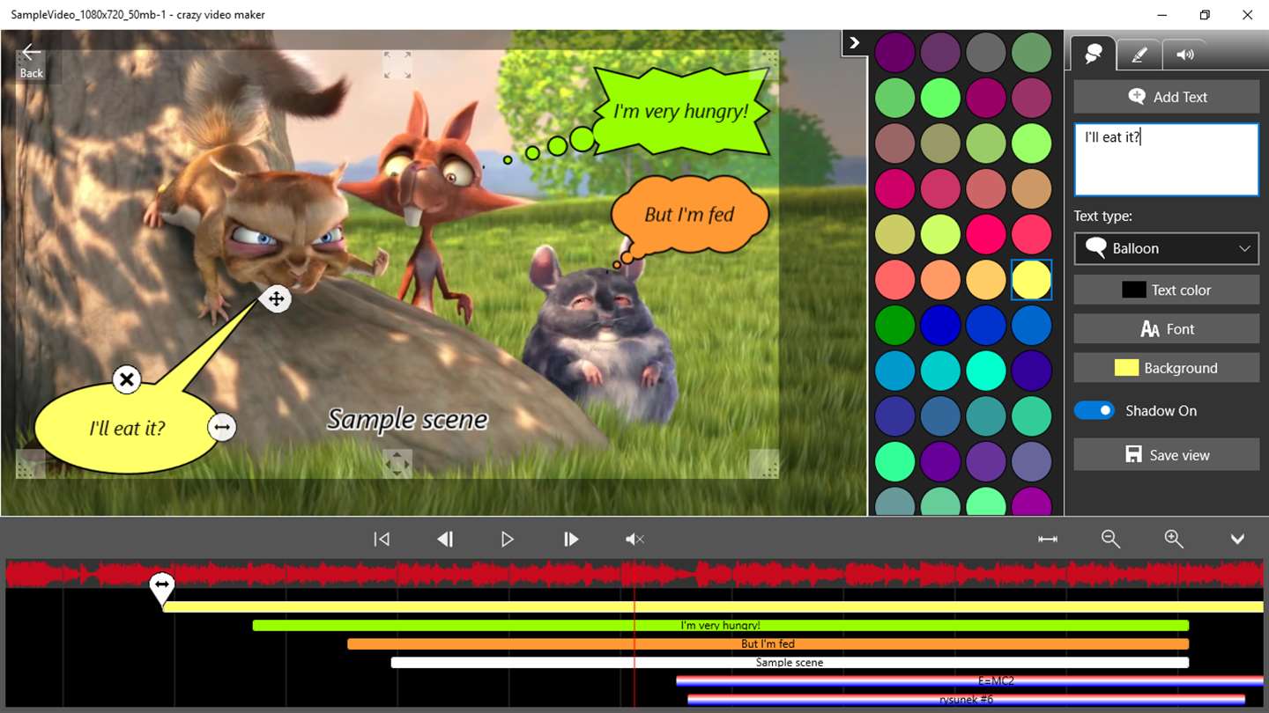Collapse the color palette with the arrow
Image resolution: width=1269 pixels, height=713 pixels.
click(x=854, y=43)
